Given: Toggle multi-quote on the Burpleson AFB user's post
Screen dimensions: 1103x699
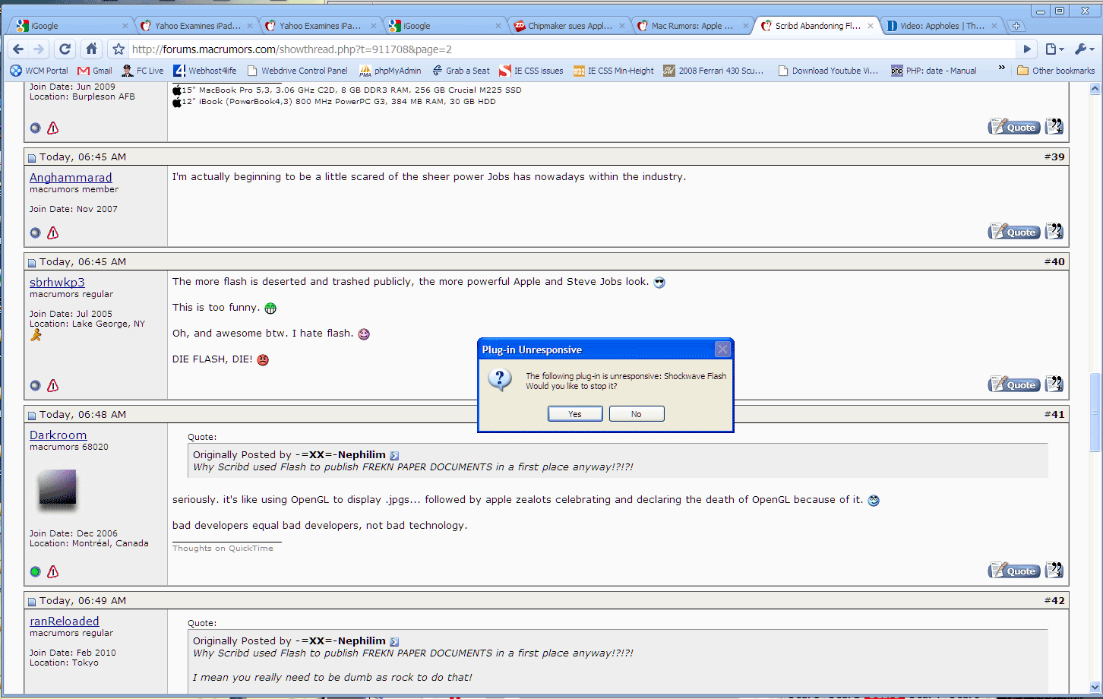Looking at the screenshot, I should (x=1054, y=127).
